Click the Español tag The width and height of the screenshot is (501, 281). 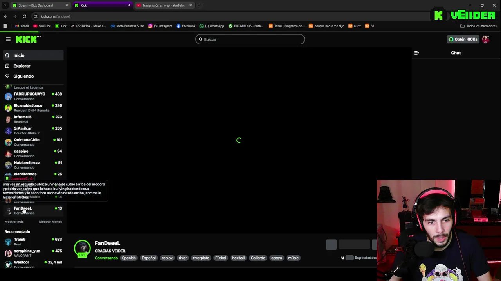[149, 258]
